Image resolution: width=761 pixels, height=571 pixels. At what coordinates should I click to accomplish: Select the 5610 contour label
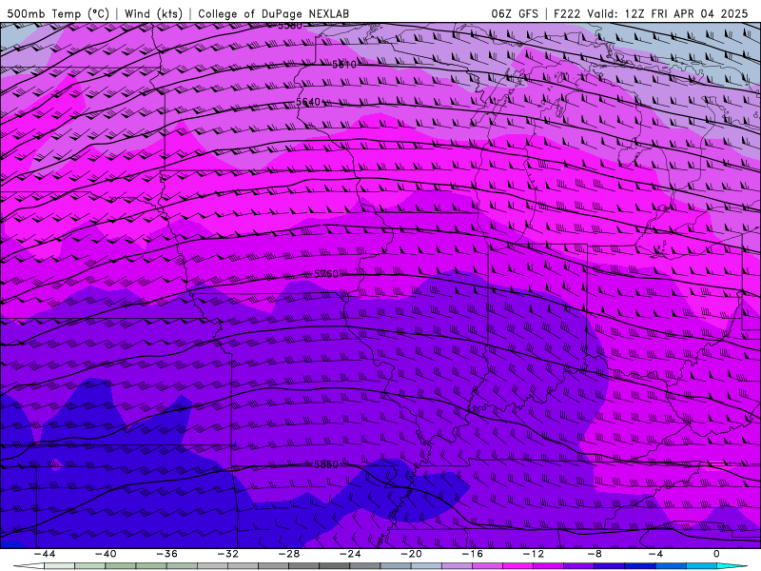[x=344, y=64]
